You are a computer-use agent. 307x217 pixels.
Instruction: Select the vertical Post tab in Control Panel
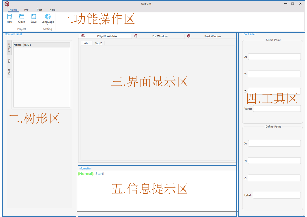pyautogui.click(x=9, y=71)
